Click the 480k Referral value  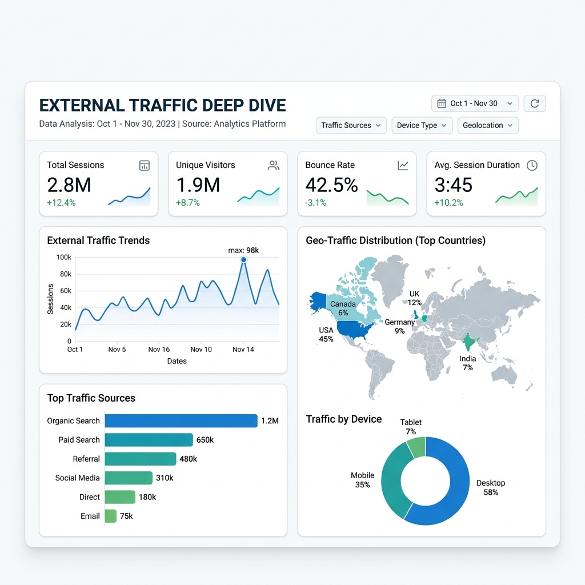pyautogui.click(x=189, y=459)
